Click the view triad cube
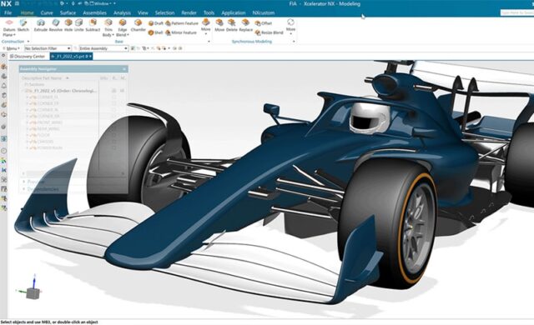 [x=33, y=293]
